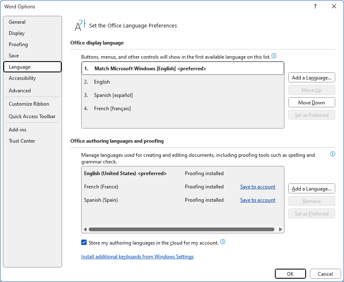Click Add a Language for authoring languages

click(312, 189)
